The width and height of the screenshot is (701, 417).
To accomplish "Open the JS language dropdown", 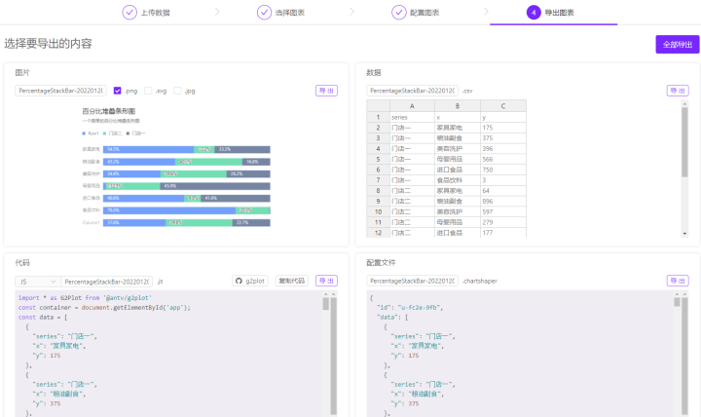I will point(38,282).
